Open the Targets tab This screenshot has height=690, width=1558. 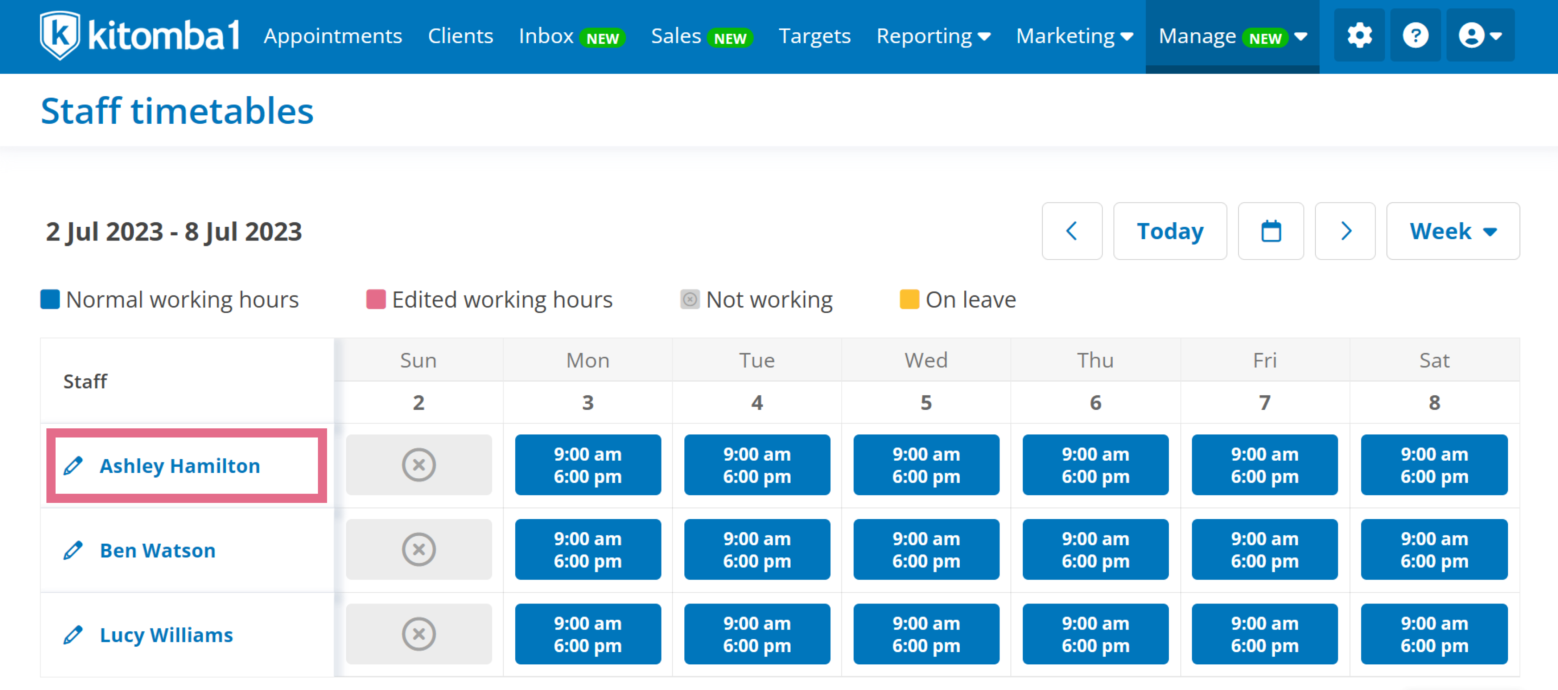coord(814,36)
